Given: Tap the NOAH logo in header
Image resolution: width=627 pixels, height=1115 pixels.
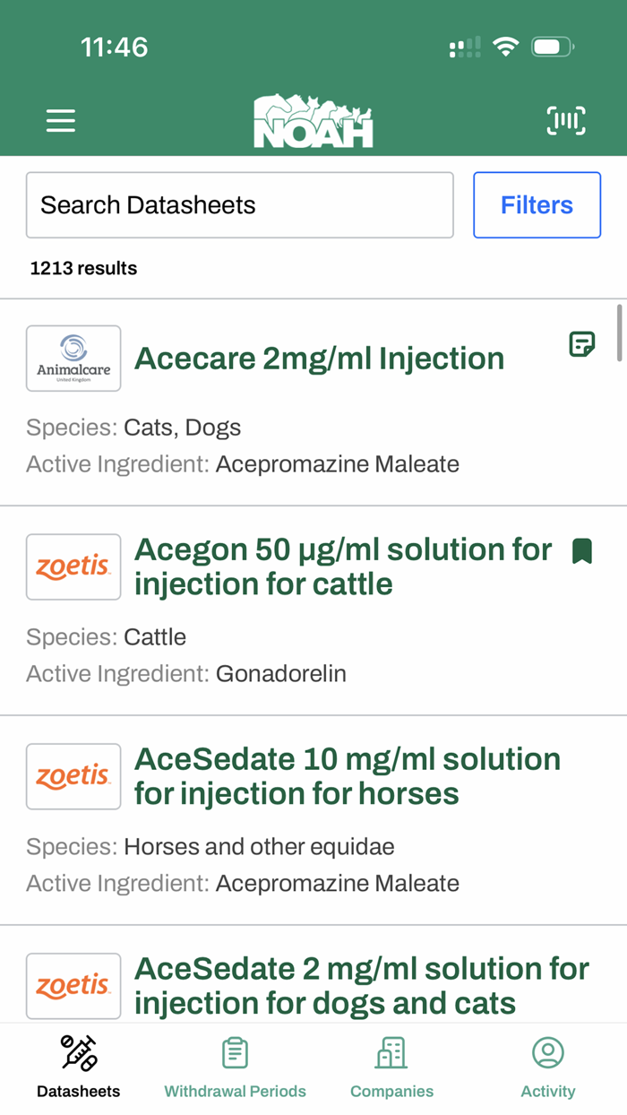Looking at the screenshot, I should [313, 121].
